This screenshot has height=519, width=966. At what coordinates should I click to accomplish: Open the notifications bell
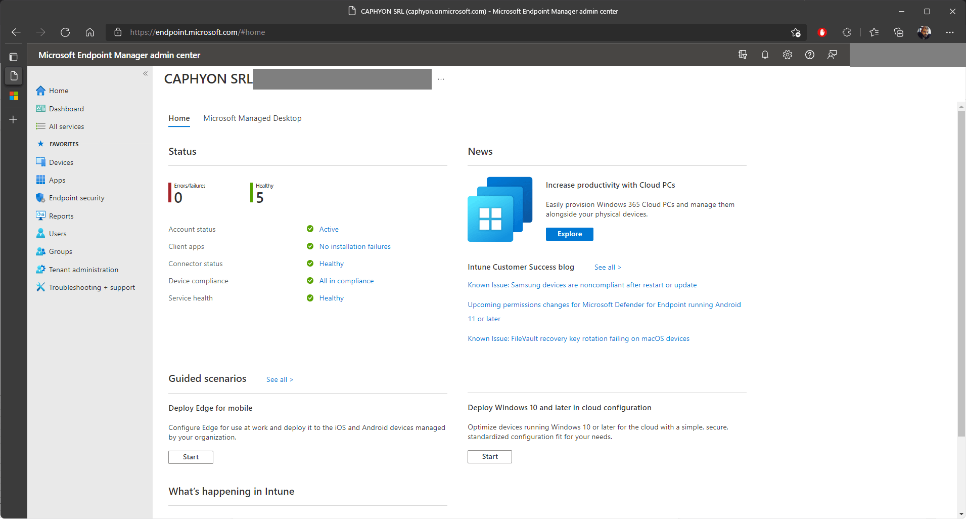pos(765,55)
